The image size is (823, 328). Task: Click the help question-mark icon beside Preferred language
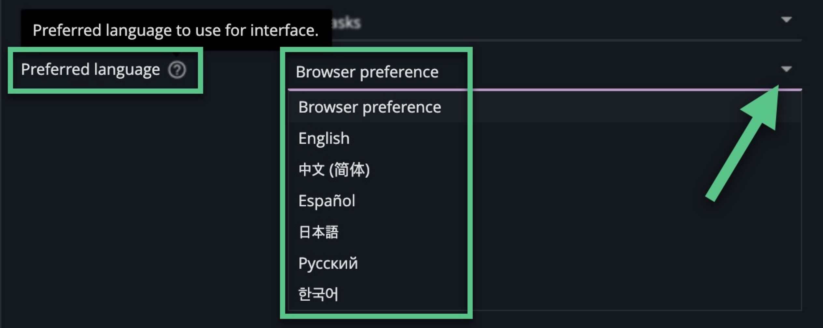(x=177, y=70)
